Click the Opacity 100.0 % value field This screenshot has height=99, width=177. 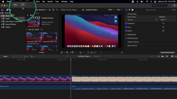click(x=163, y=20)
